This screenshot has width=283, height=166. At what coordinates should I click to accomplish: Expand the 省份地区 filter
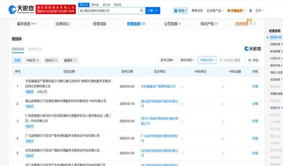(187, 60)
